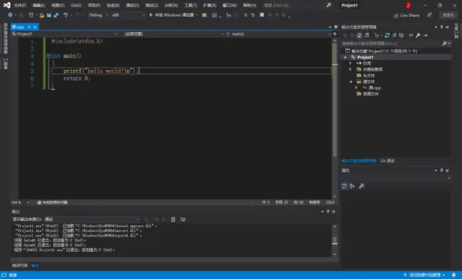The height and width of the screenshot is (279, 462).
Task: Click the Live Share icon
Action: click(x=396, y=15)
